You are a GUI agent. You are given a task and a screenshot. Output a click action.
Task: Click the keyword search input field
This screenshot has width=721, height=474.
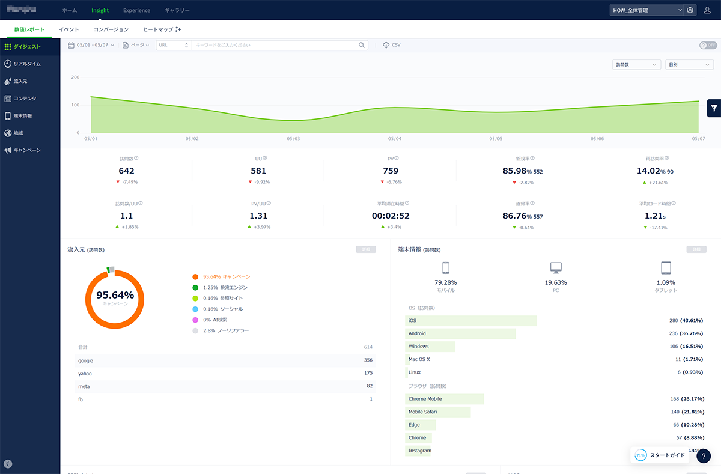(275, 45)
